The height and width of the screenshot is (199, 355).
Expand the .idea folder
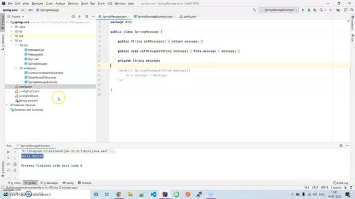[x=11, y=27]
